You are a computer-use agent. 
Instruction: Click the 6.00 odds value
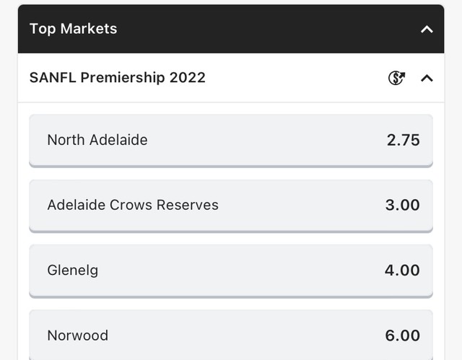click(x=402, y=335)
